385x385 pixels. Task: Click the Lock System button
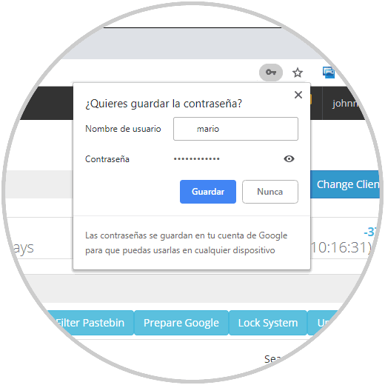268,323
